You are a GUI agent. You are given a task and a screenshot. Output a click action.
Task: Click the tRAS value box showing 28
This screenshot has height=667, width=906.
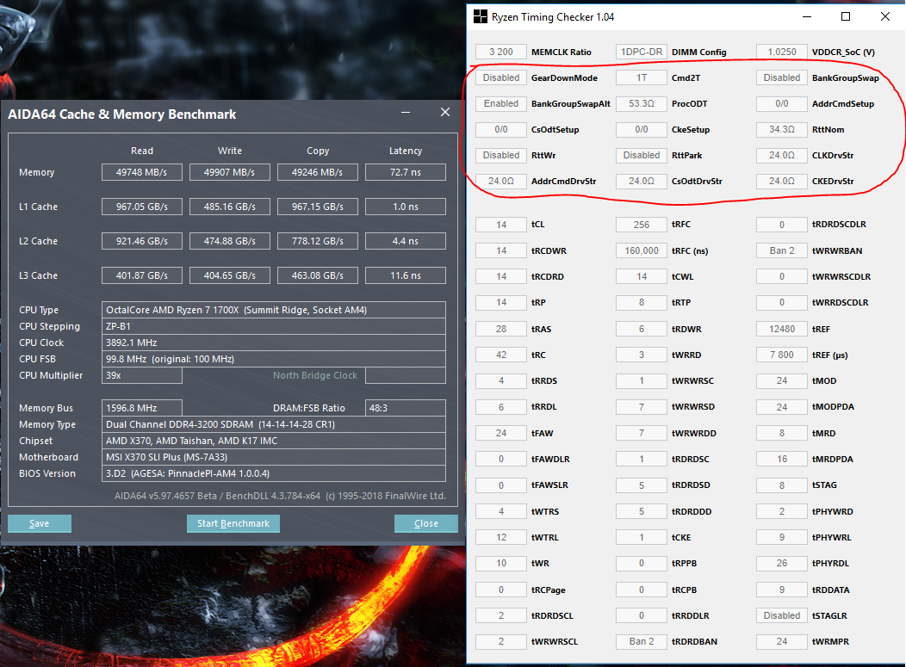coord(501,329)
